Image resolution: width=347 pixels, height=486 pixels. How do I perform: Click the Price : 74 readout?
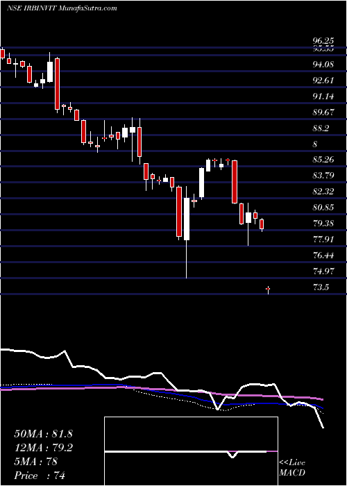coord(40,476)
